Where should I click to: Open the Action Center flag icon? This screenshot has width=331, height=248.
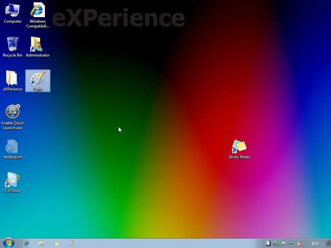click(284, 243)
